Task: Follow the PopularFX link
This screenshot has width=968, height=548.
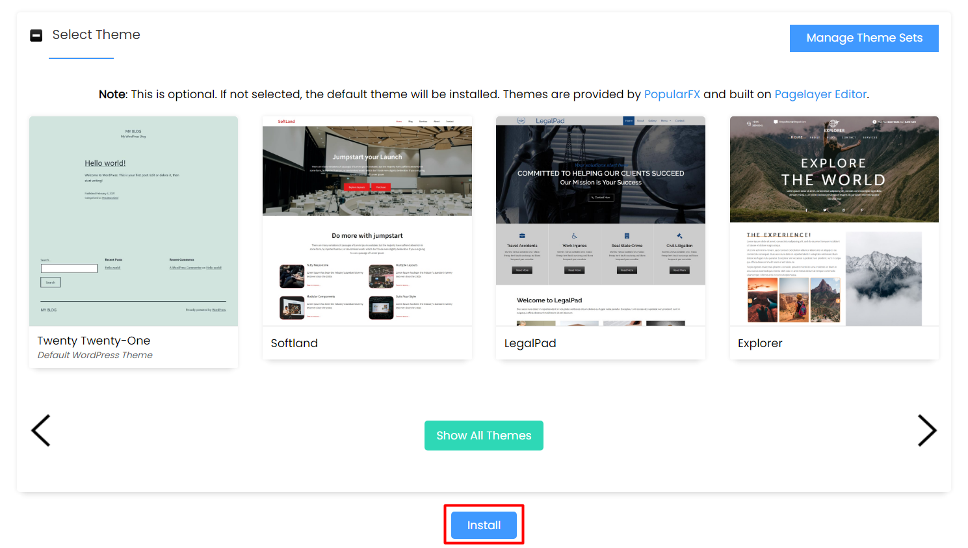Action: [672, 94]
